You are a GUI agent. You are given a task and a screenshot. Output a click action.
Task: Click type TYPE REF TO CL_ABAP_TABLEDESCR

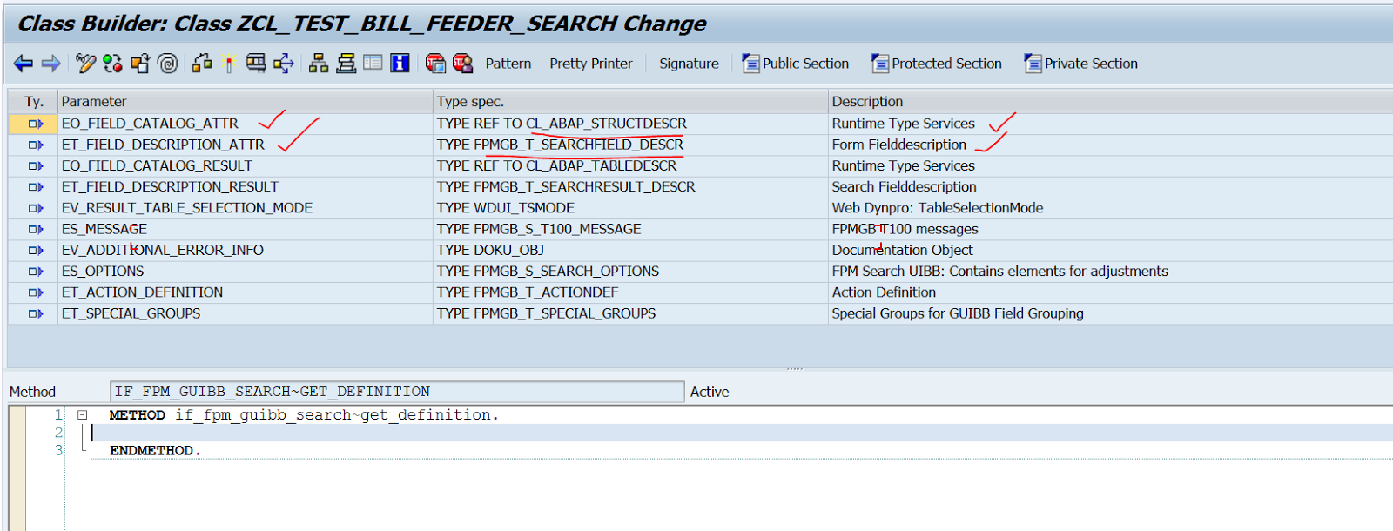click(556, 165)
